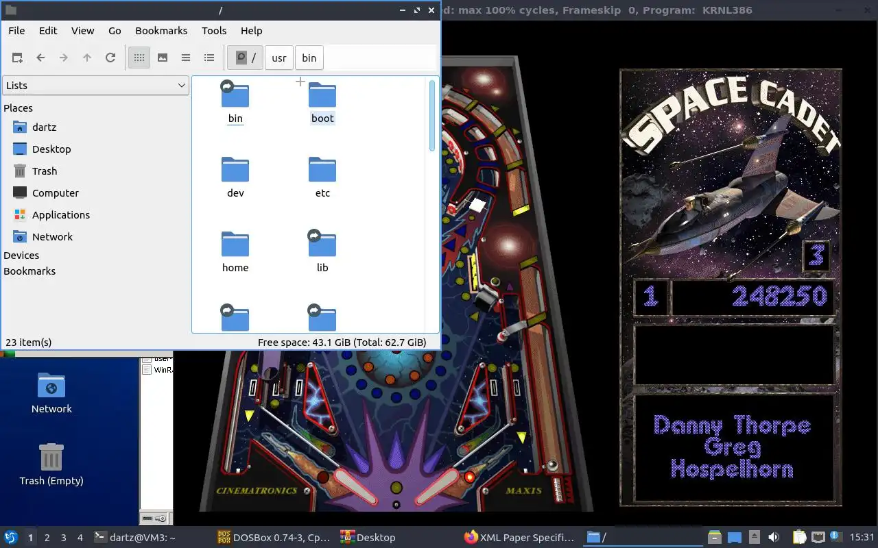Open the Lists side pane dropdown
Screen dimensions: 878x548
[95, 86]
